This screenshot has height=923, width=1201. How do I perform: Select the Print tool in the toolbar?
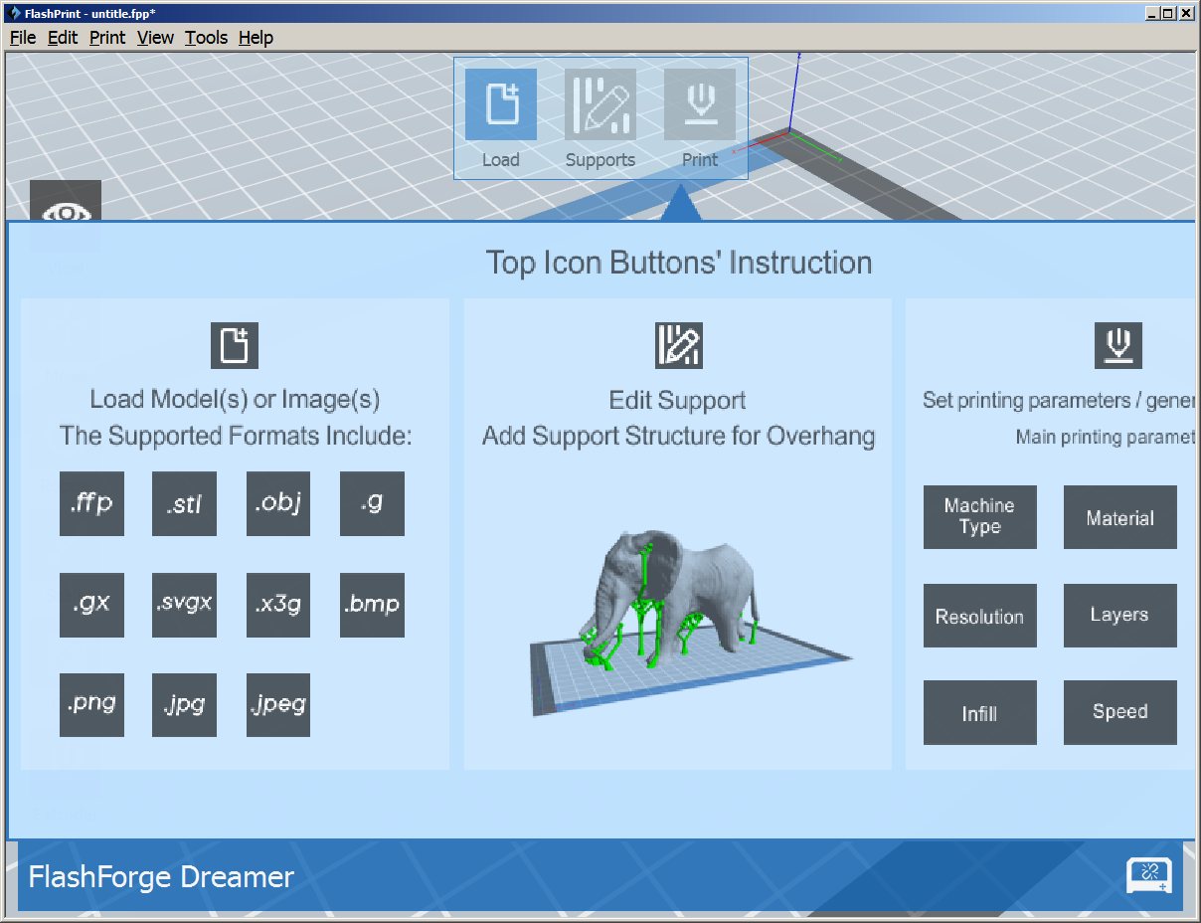700,102
